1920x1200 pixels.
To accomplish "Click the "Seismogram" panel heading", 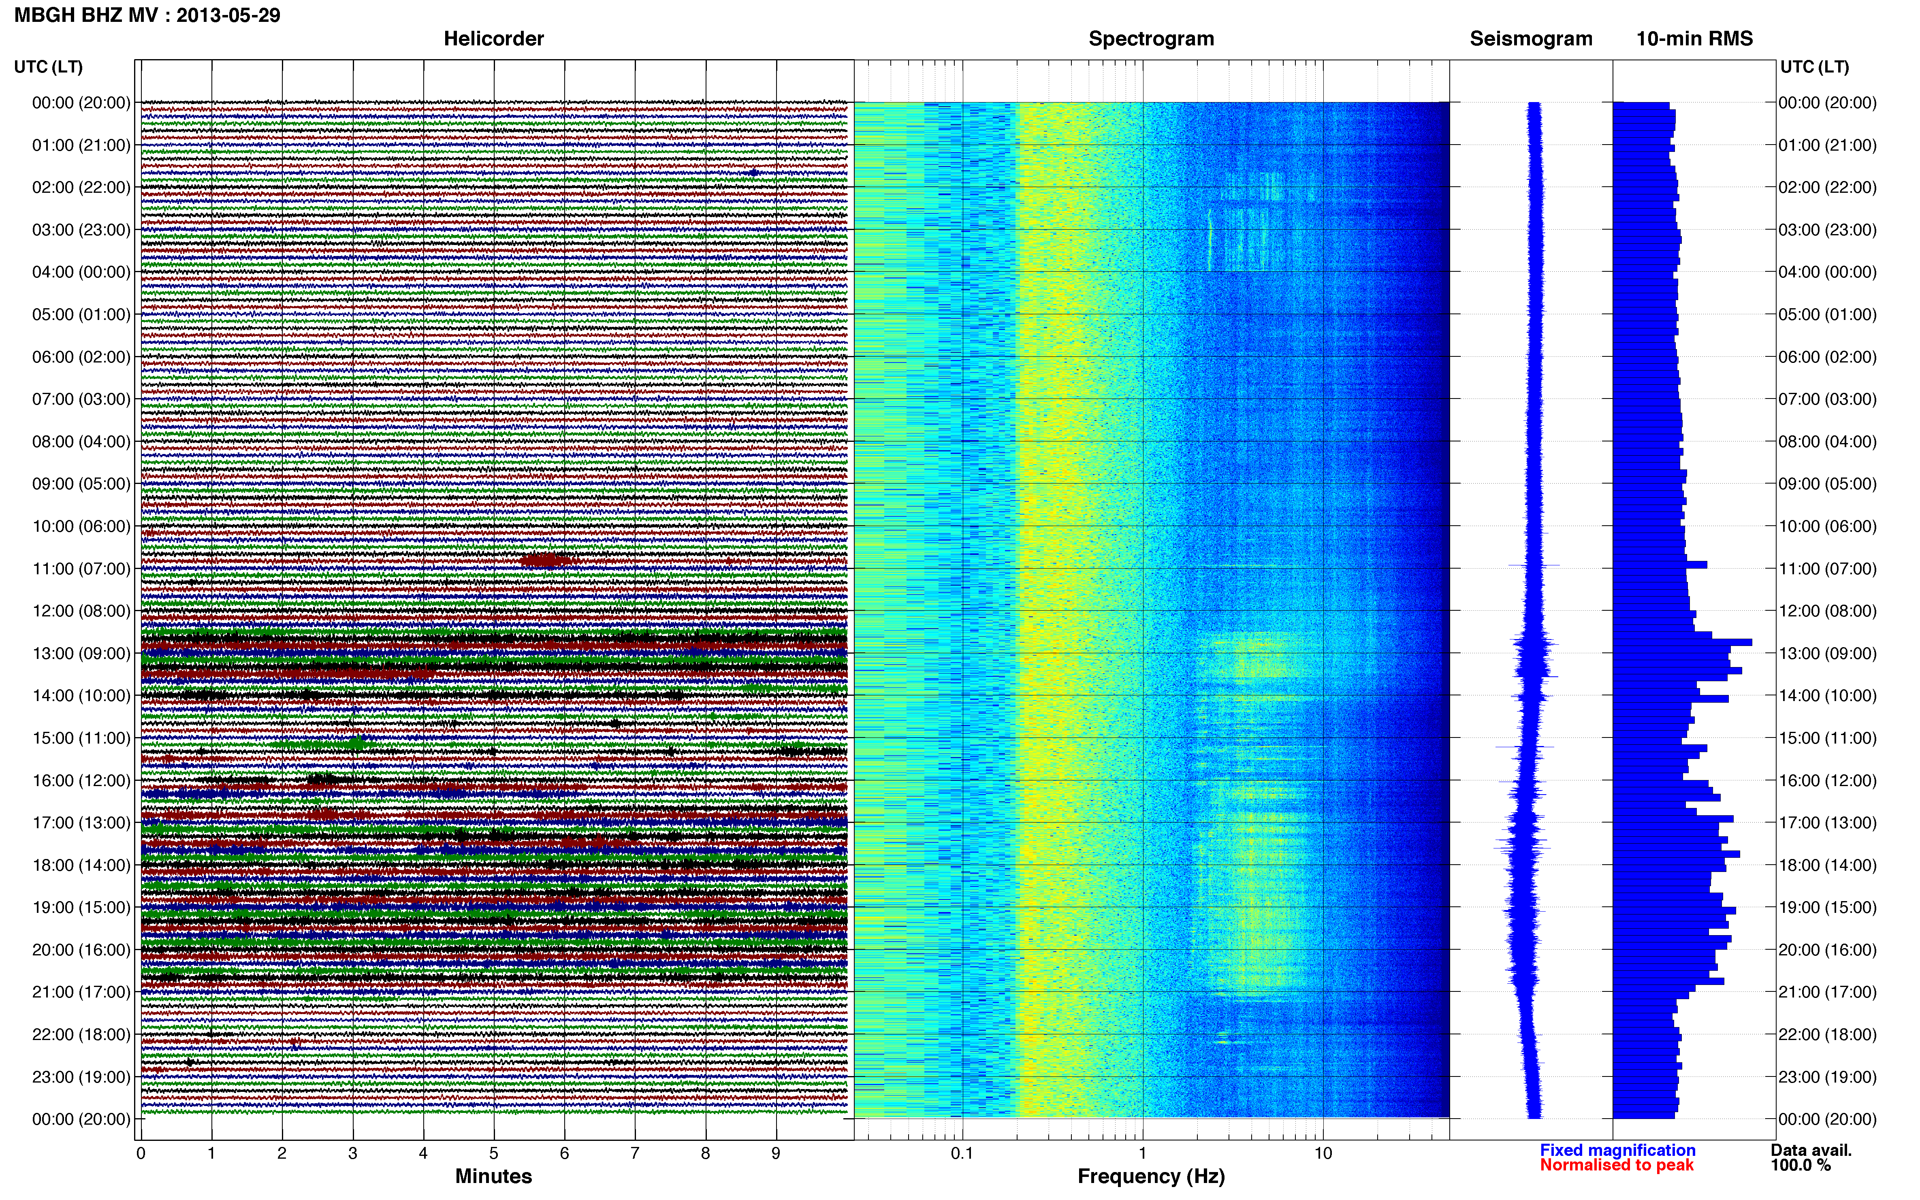I will 1531,39.
